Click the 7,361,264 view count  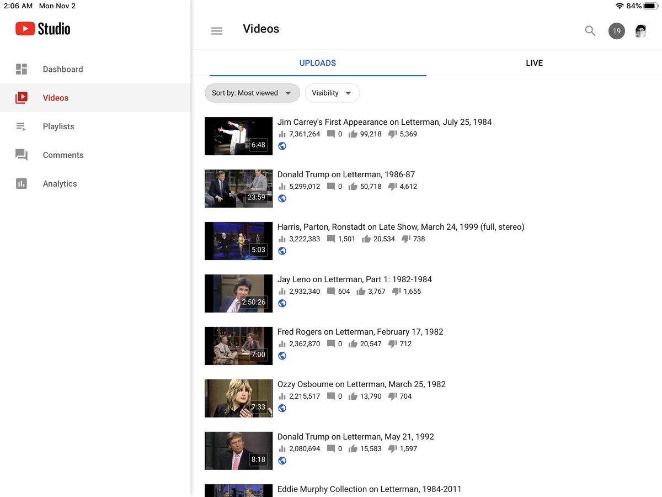305,134
